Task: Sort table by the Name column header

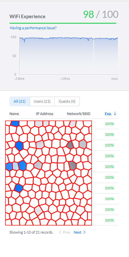Action: [14, 114]
